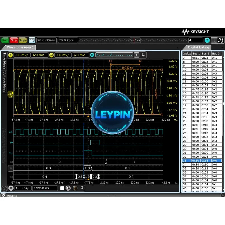Click the Bus 1 column header
The width and height of the screenshot is (225, 225).
point(196,54)
